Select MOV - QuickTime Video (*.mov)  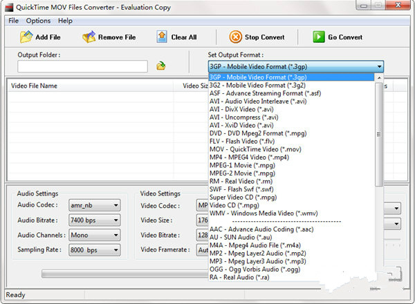pyautogui.click(x=291, y=149)
